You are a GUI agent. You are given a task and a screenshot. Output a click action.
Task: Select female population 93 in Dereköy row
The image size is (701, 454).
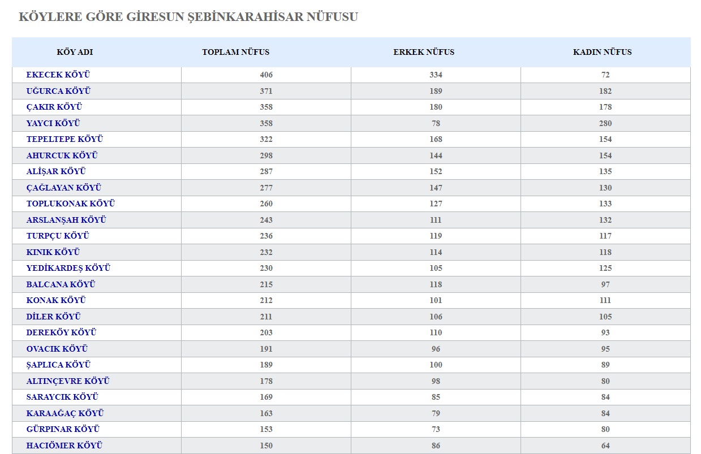[606, 332]
